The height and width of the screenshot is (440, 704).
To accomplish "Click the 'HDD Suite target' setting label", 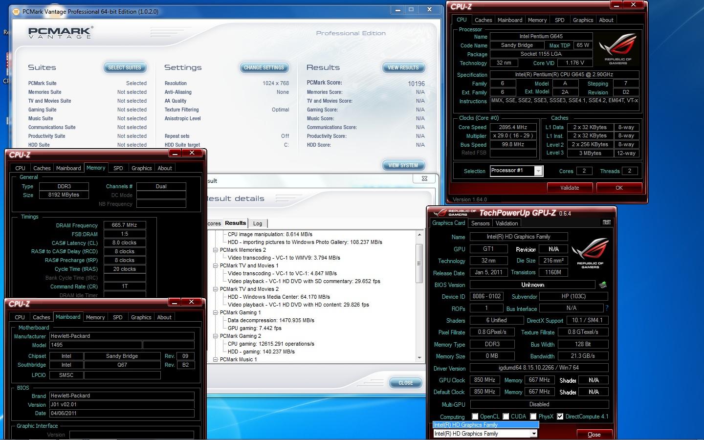I will coord(182,145).
